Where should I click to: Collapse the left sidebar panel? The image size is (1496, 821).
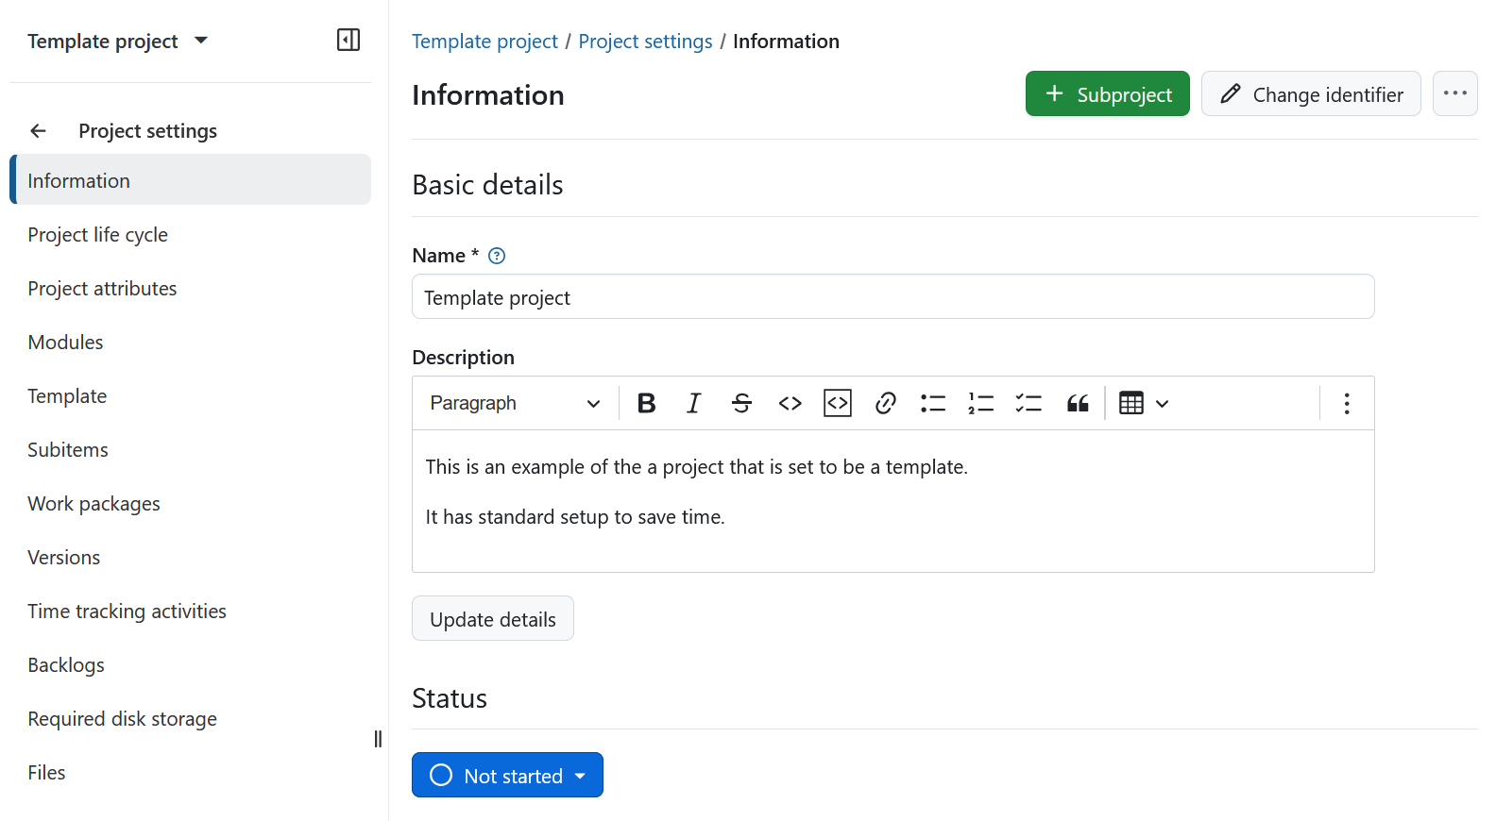pyautogui.click(x=348, y=40)
